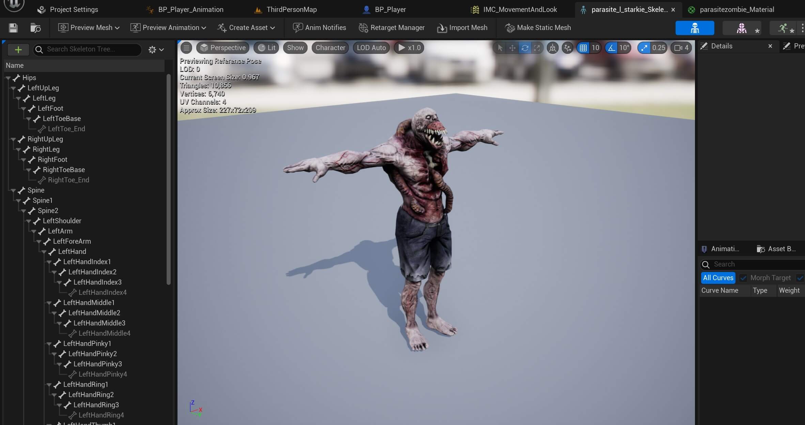
Task: Click the Show button in viewport
Action: (x=295, y=48)
